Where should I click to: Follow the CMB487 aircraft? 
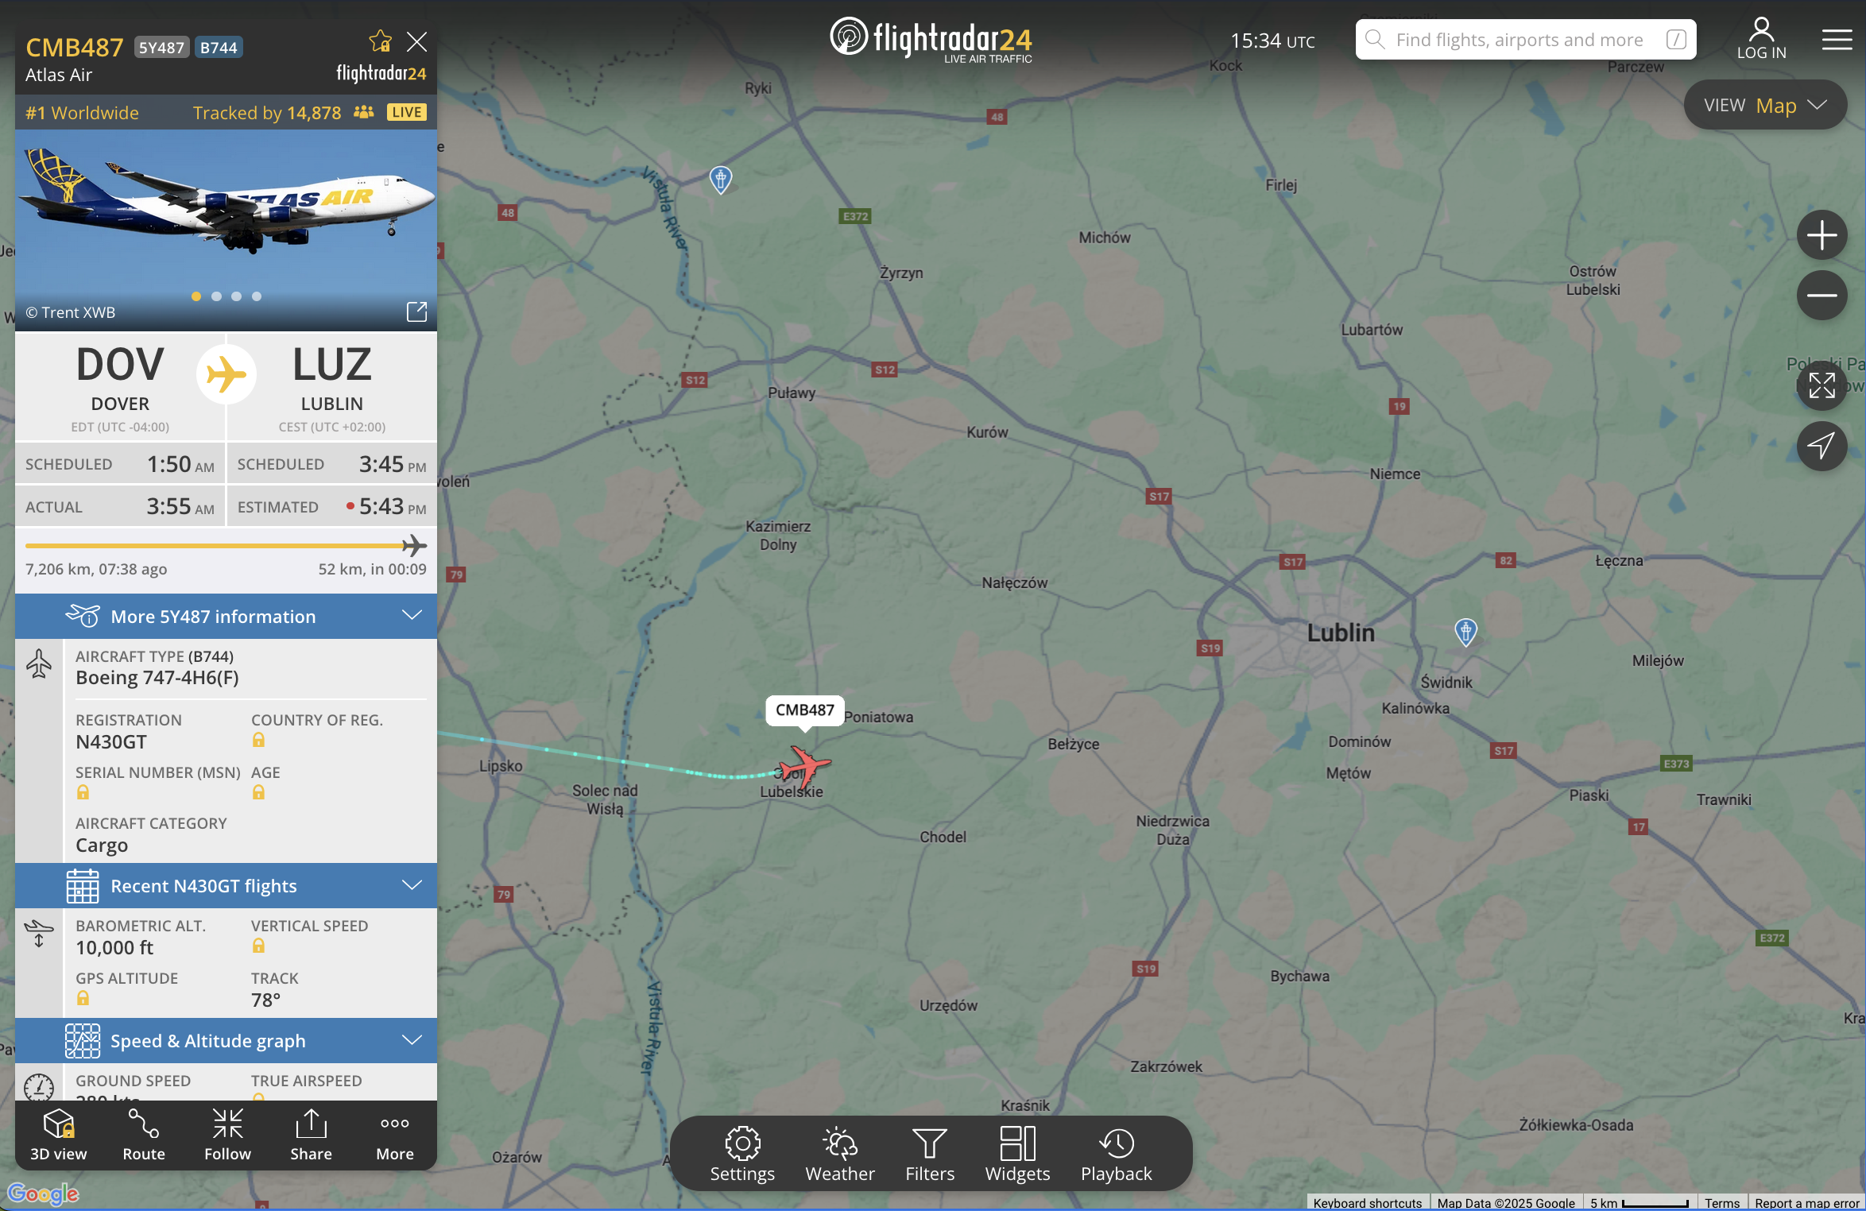pyautogui.click(x=227, y=1136)
